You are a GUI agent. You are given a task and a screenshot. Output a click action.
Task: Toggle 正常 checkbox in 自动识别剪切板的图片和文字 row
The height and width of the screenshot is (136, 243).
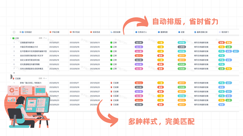tap(111, 56)
